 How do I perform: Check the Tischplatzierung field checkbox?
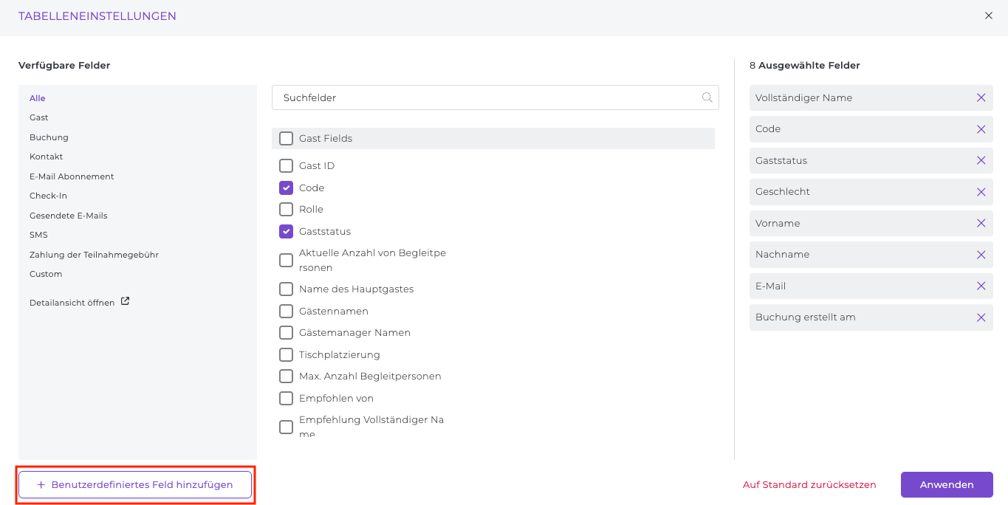pos(287,354)
